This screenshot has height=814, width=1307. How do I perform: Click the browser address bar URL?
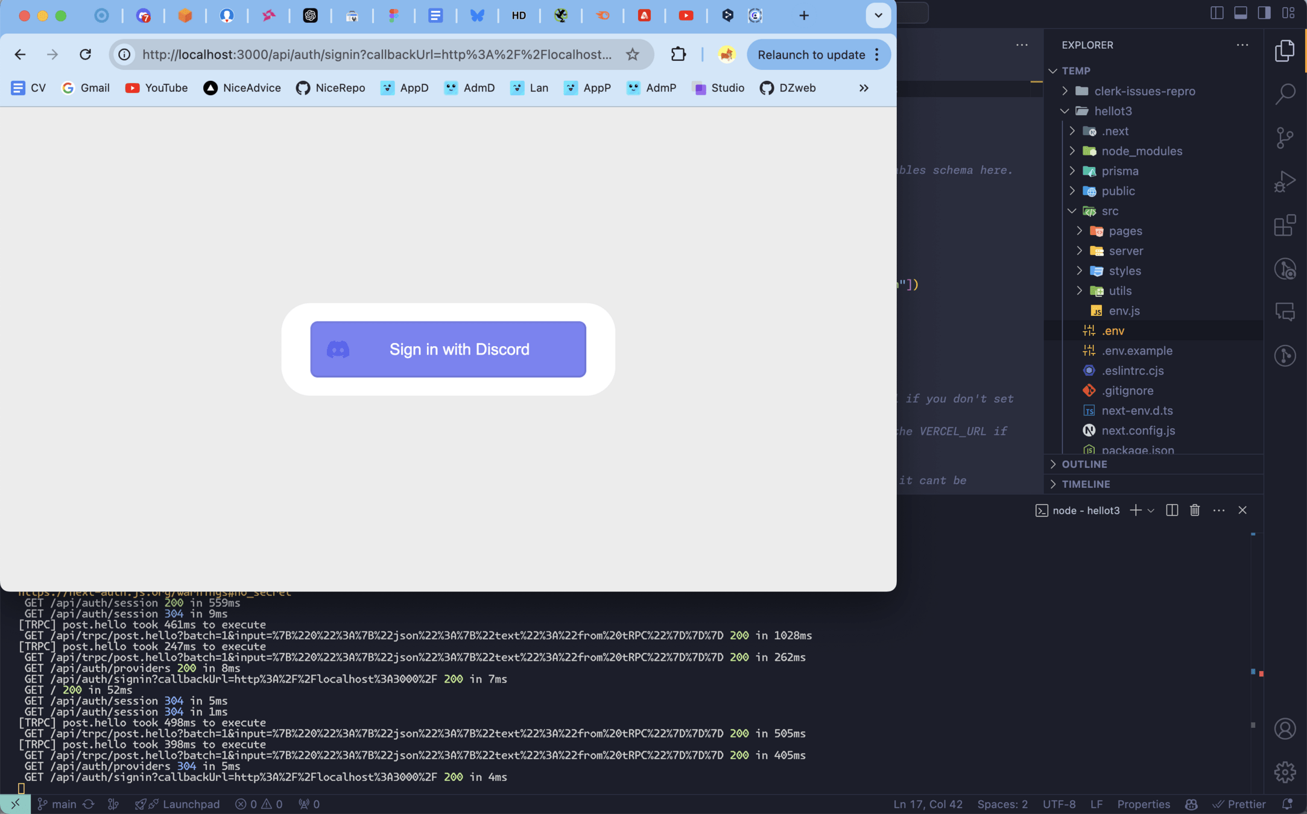click(x=376, y=54)
